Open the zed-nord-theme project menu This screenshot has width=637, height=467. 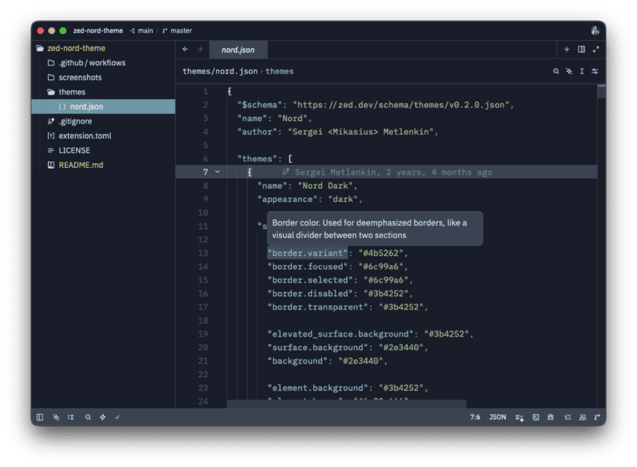coord(98,30)
